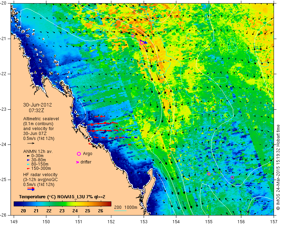Click the cyan 200m isobath legend line

tap(120, 211)
